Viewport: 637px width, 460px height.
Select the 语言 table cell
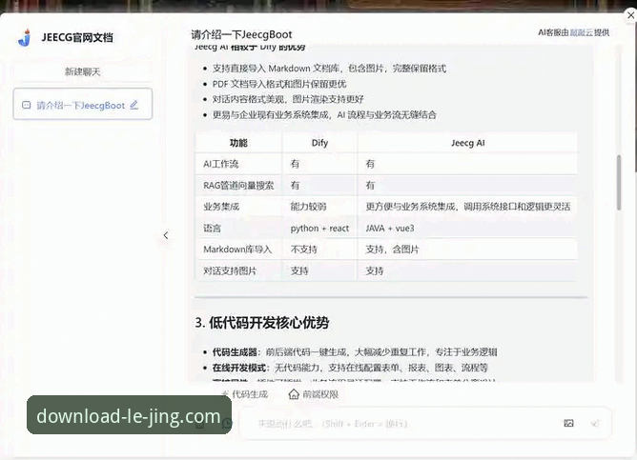[x=238, y=228]
